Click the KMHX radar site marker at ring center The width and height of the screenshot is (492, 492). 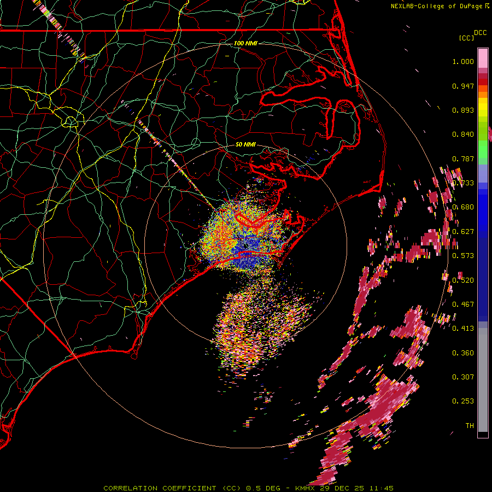(245, 246)
